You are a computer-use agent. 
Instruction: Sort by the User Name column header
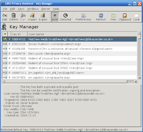[82, 34]
